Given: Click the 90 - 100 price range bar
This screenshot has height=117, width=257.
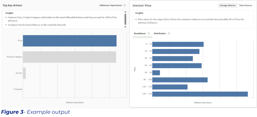Looking at the screenshot, I should pyautogui.click(x=180, y=80).
